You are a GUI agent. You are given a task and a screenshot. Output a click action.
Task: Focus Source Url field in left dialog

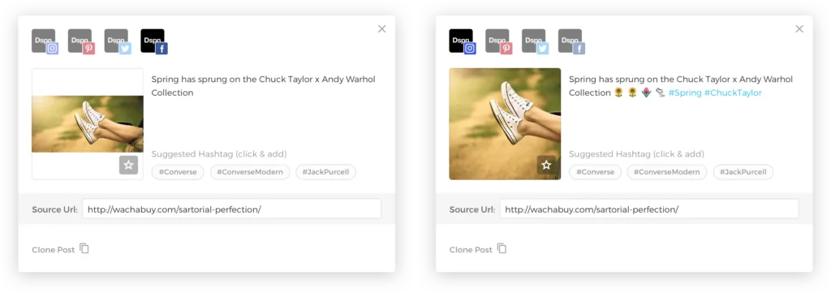(x=231, y=209)
